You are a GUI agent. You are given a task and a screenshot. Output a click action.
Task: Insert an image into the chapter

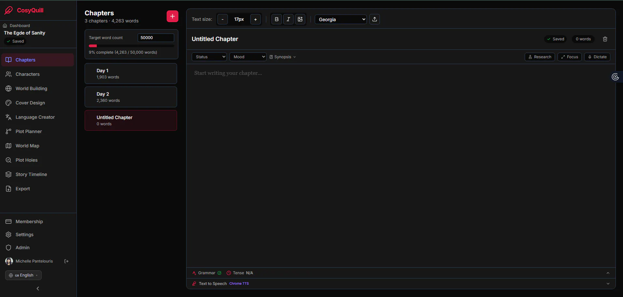[300, 19]
